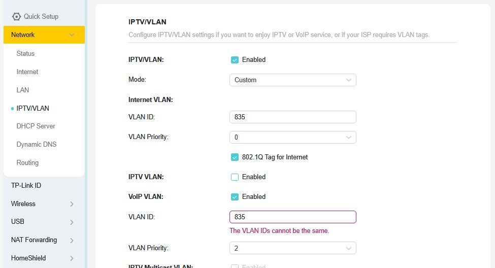Expand USB submenu arrow
This screenshot has width=495, height=268.
[72, 222]
